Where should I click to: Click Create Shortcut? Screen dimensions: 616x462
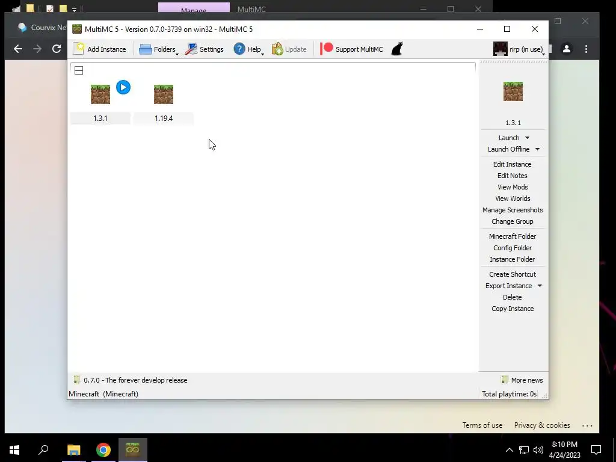click(x=513, y=274)
